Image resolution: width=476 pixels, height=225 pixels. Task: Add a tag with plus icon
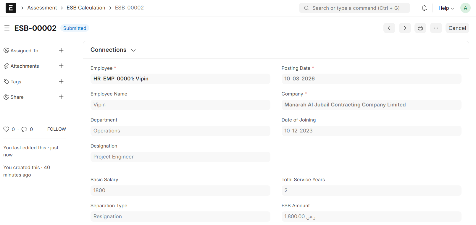tap(61, 81)
